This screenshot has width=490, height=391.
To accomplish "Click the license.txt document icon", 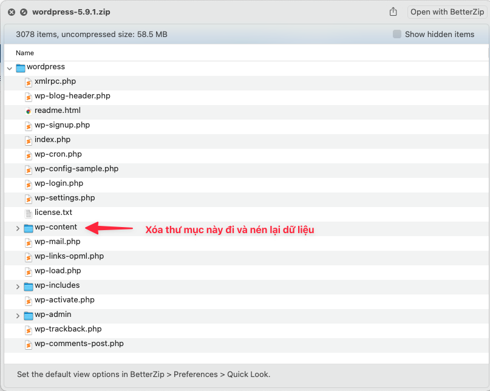I will tap(29, 214).
